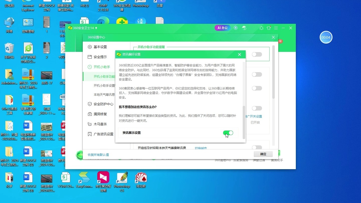Select the 回收站 desktop icon
Screen dimensions: 361x203
pyautogui.click(x=9, y=51)
